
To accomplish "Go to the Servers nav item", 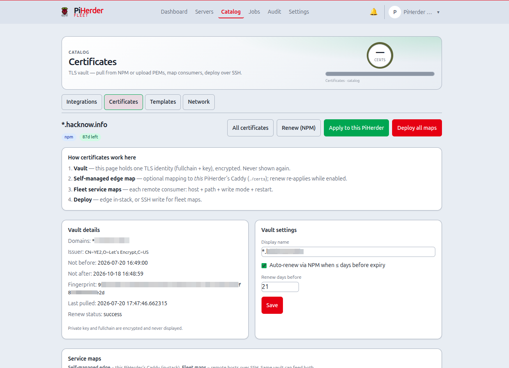I will (204, 12).
